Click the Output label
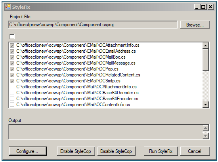The image size is (218, 162). 15,120
